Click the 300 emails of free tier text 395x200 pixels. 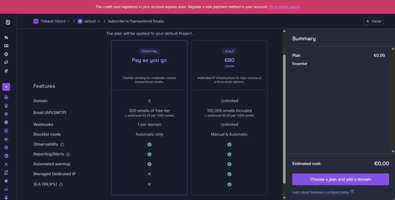tap(149, 110)
